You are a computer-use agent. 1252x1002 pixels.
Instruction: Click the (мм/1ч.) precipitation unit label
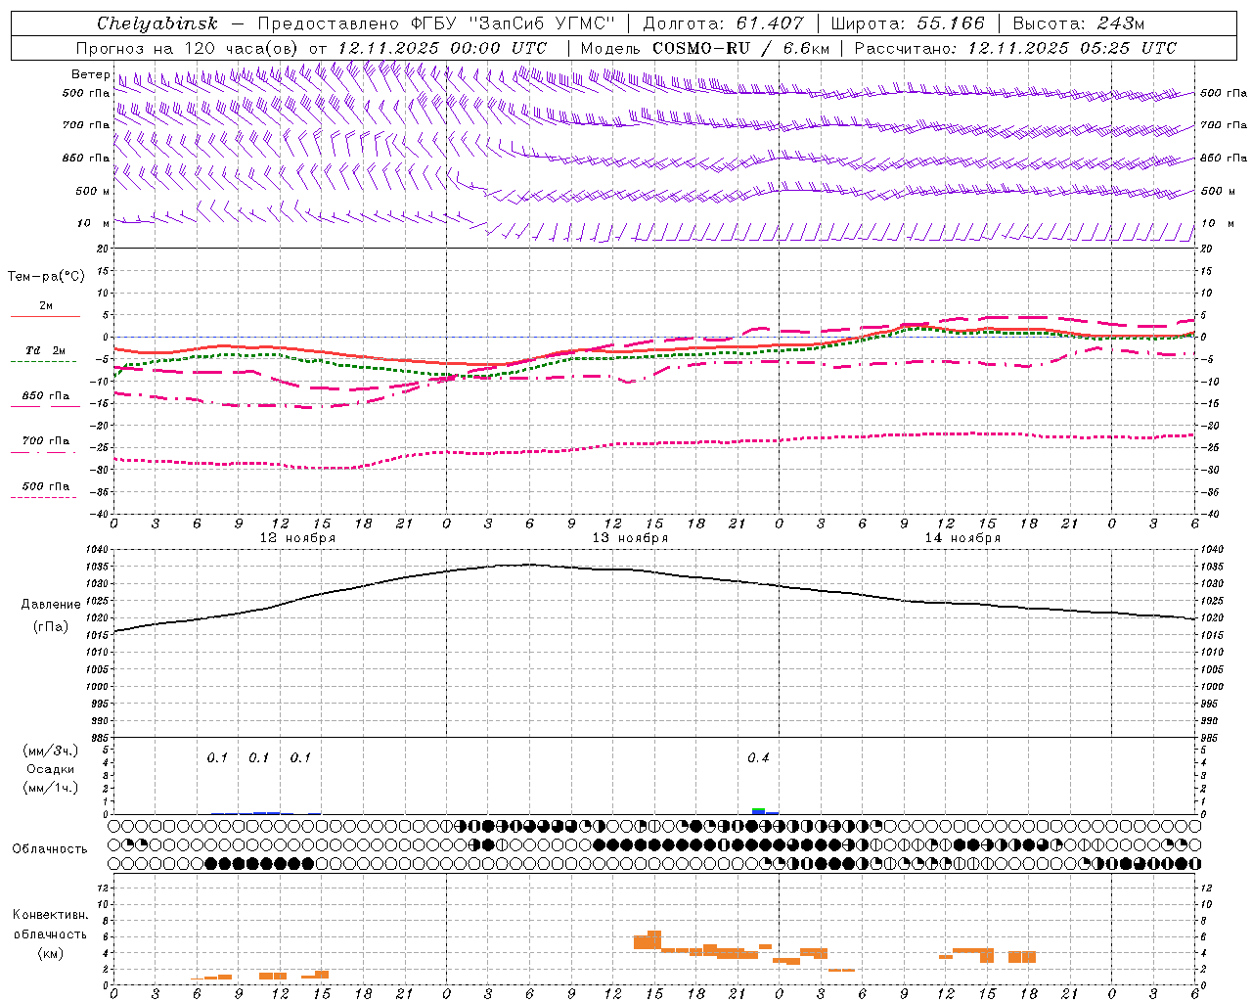point(50,788)
